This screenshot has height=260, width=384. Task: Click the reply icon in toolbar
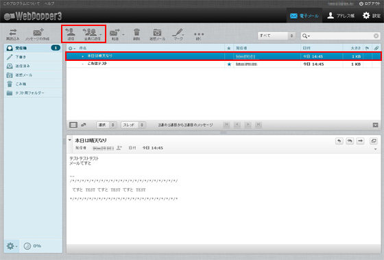coord(71,34)
